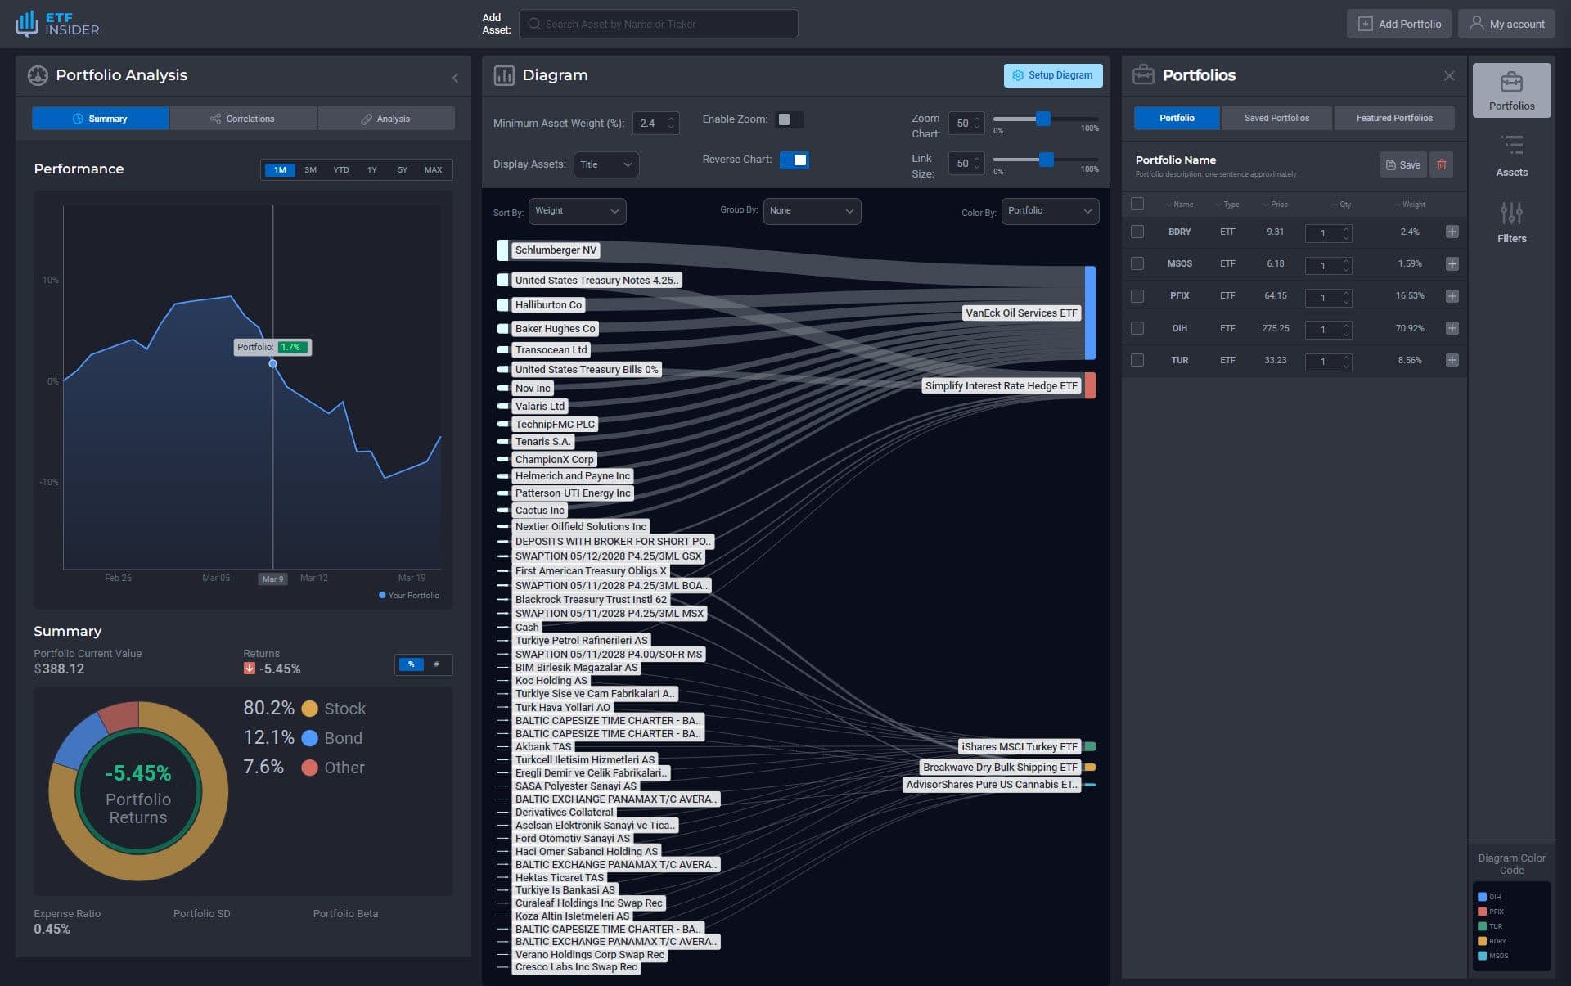This screenshot has height=986, width=1571.
Task: Select 3M performance range
Action: pos(310,170)
